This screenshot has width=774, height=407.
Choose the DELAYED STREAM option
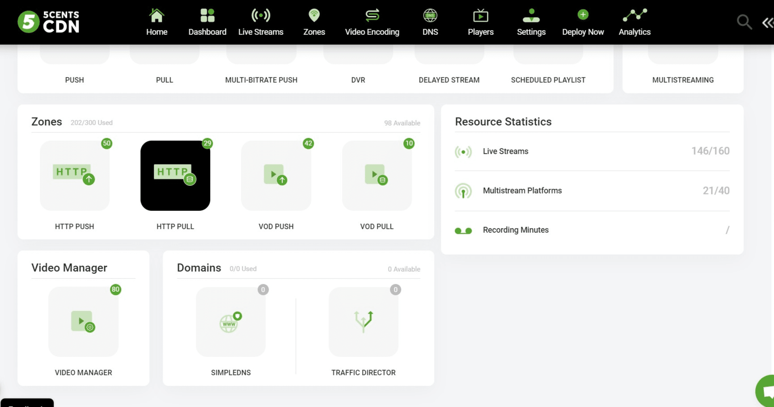[x=449, y=80]
